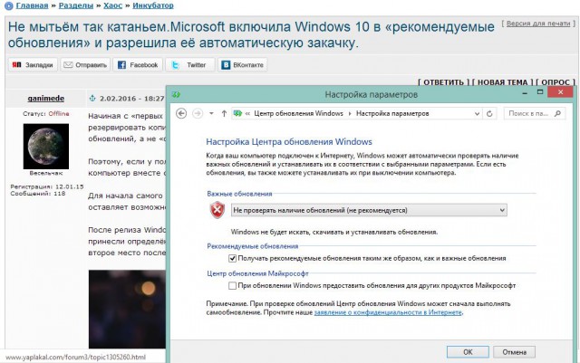Image resolution: width=580 pixels, height=363 pixels.
Task: Share topic on Twitter
Action: tap(190, 64)
